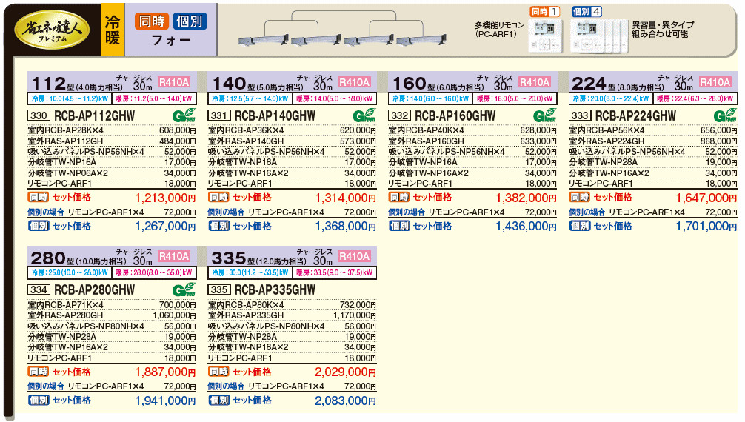Click the row 分岐管TW-NP06A×2
The image size is (745, 422).
tap(112, 173)
